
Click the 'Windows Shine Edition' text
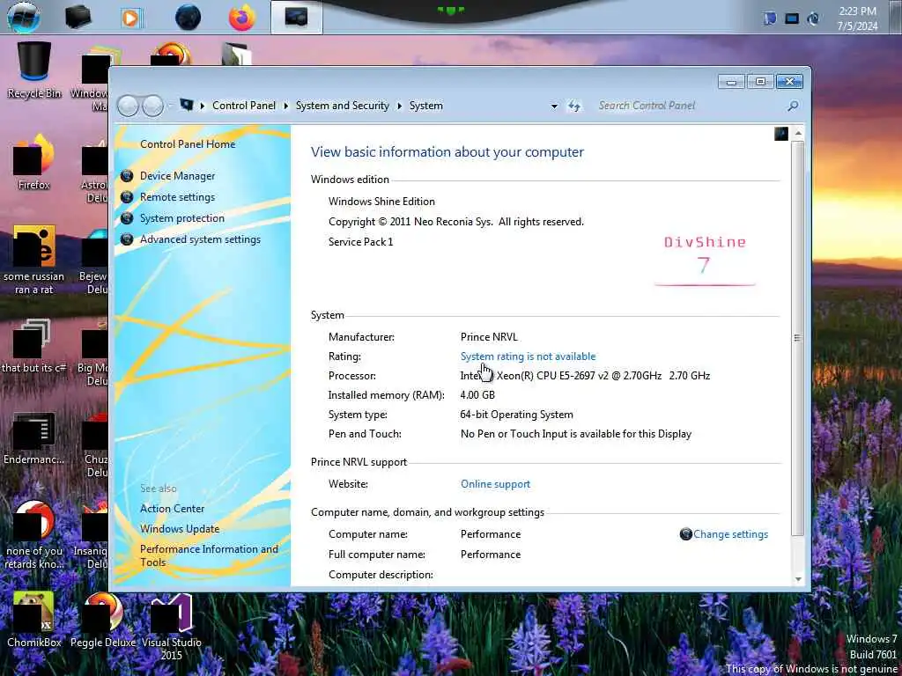(381, 202)
